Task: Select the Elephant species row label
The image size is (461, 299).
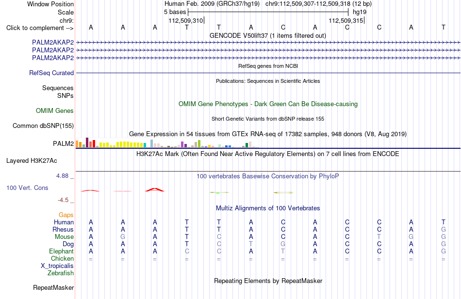Action: click(62, 252)
